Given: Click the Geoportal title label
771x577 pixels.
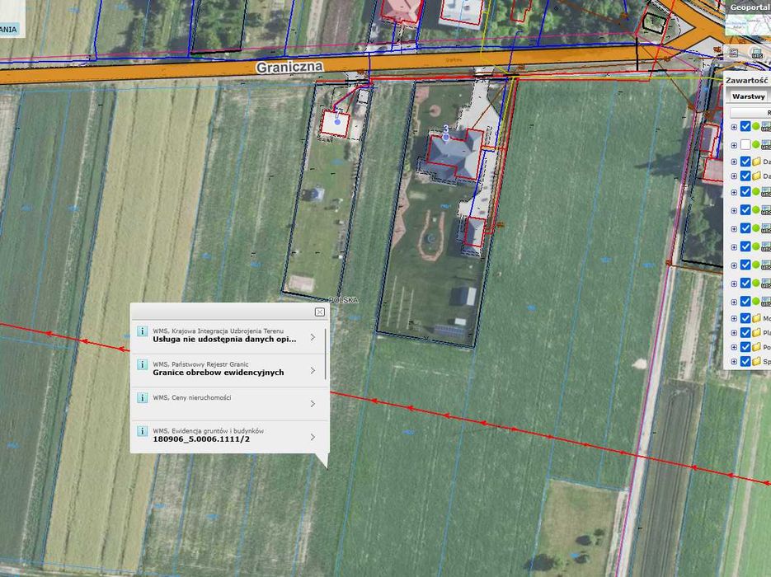Looking at the screenshot, I should tap(750, 7).
